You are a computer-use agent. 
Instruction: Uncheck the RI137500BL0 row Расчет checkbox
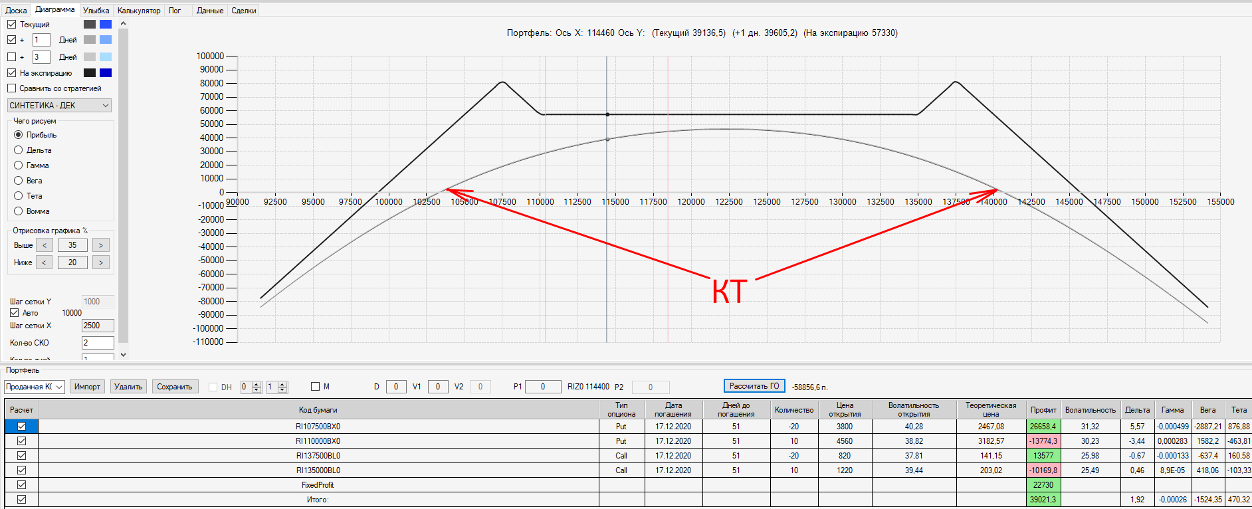pyautogui.click(x=21, y=456)
